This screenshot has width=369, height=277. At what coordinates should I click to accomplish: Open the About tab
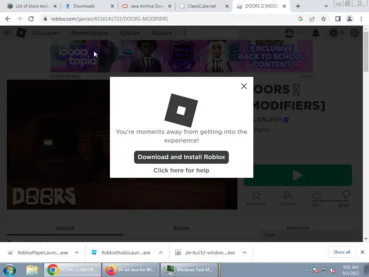[x=65, y=228]
